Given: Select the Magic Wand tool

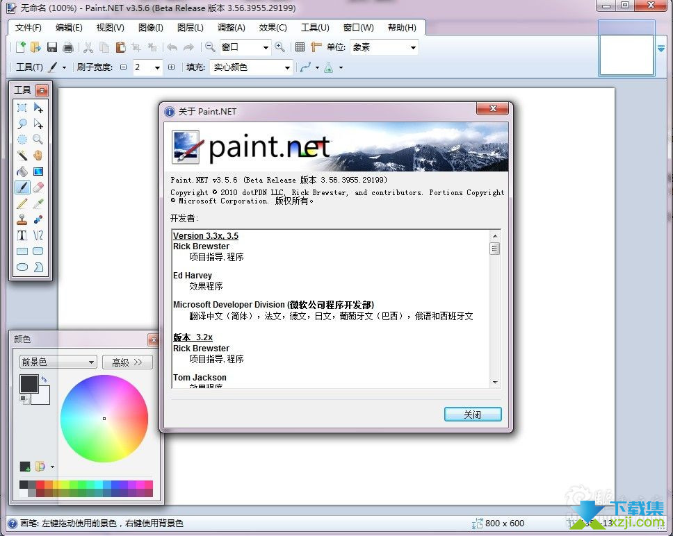Looking at the screenshot, I should pos(22,156).
